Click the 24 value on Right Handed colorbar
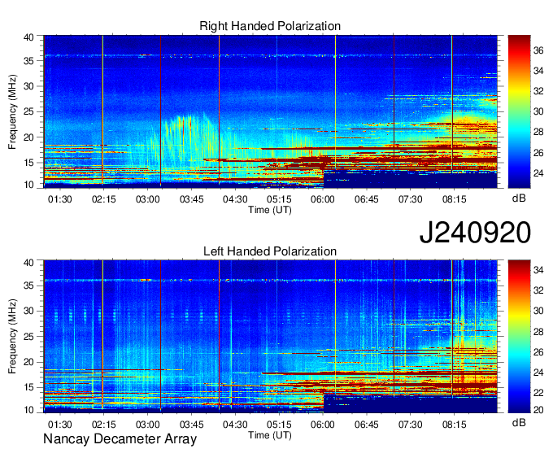Image resolution: width=553 pixels, height=449 pixels. pyautogui.click(x=538, y=173)
